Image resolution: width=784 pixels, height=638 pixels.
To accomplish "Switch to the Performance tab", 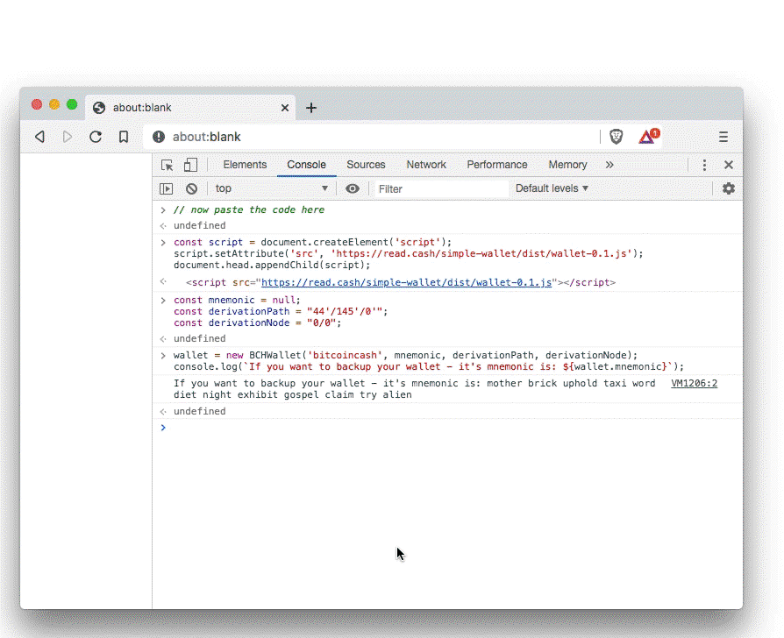I will 497,165.
